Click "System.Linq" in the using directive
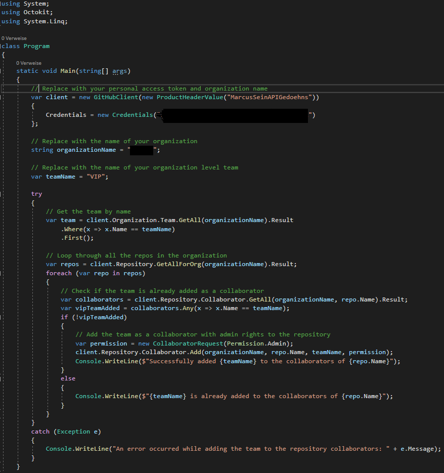444x473 pixels. pyautogui.click(x=43, y=21)
